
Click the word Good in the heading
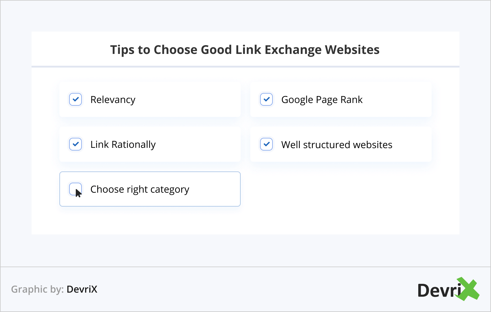pos(216,50)
